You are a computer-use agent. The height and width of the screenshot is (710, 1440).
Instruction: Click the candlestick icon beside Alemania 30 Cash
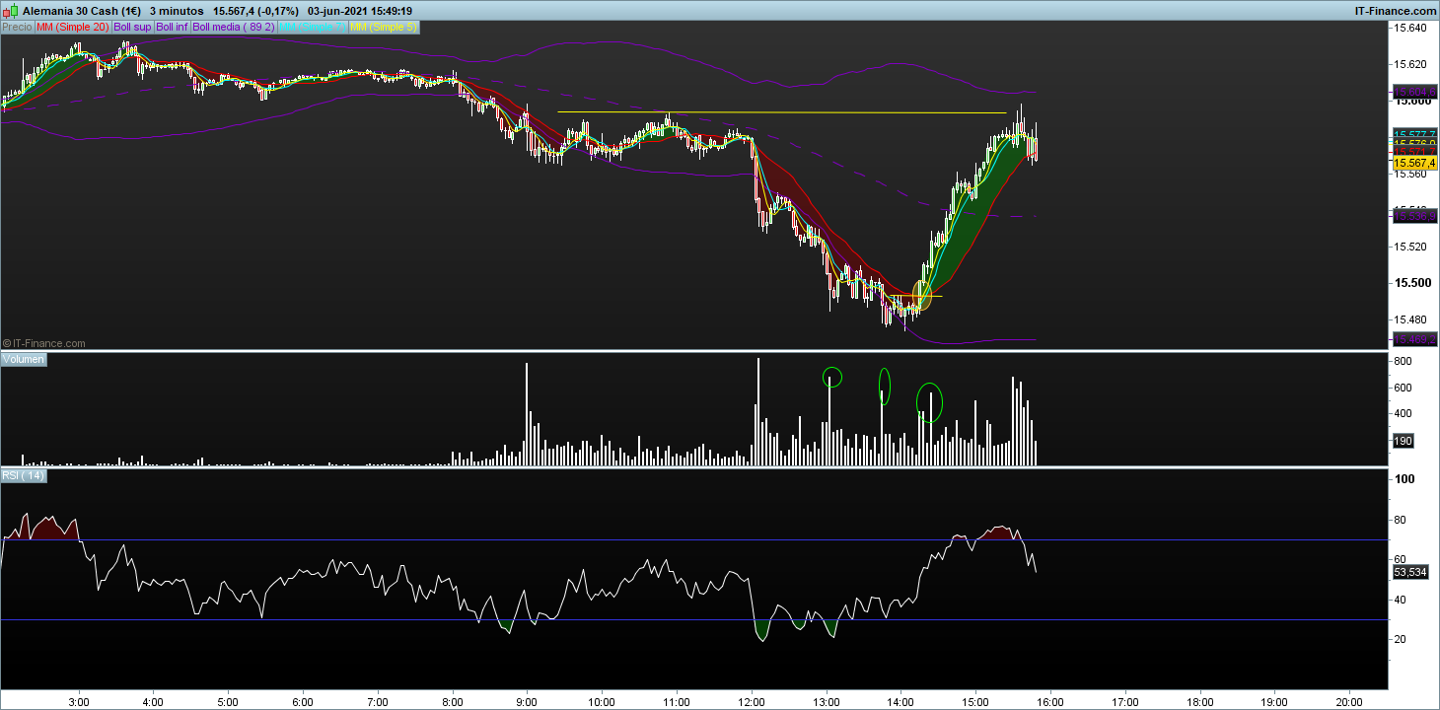tap(11, 10)
